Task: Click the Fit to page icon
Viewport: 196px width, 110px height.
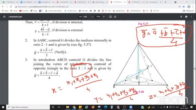Action: pyautogui.click(x=111, y=17)
